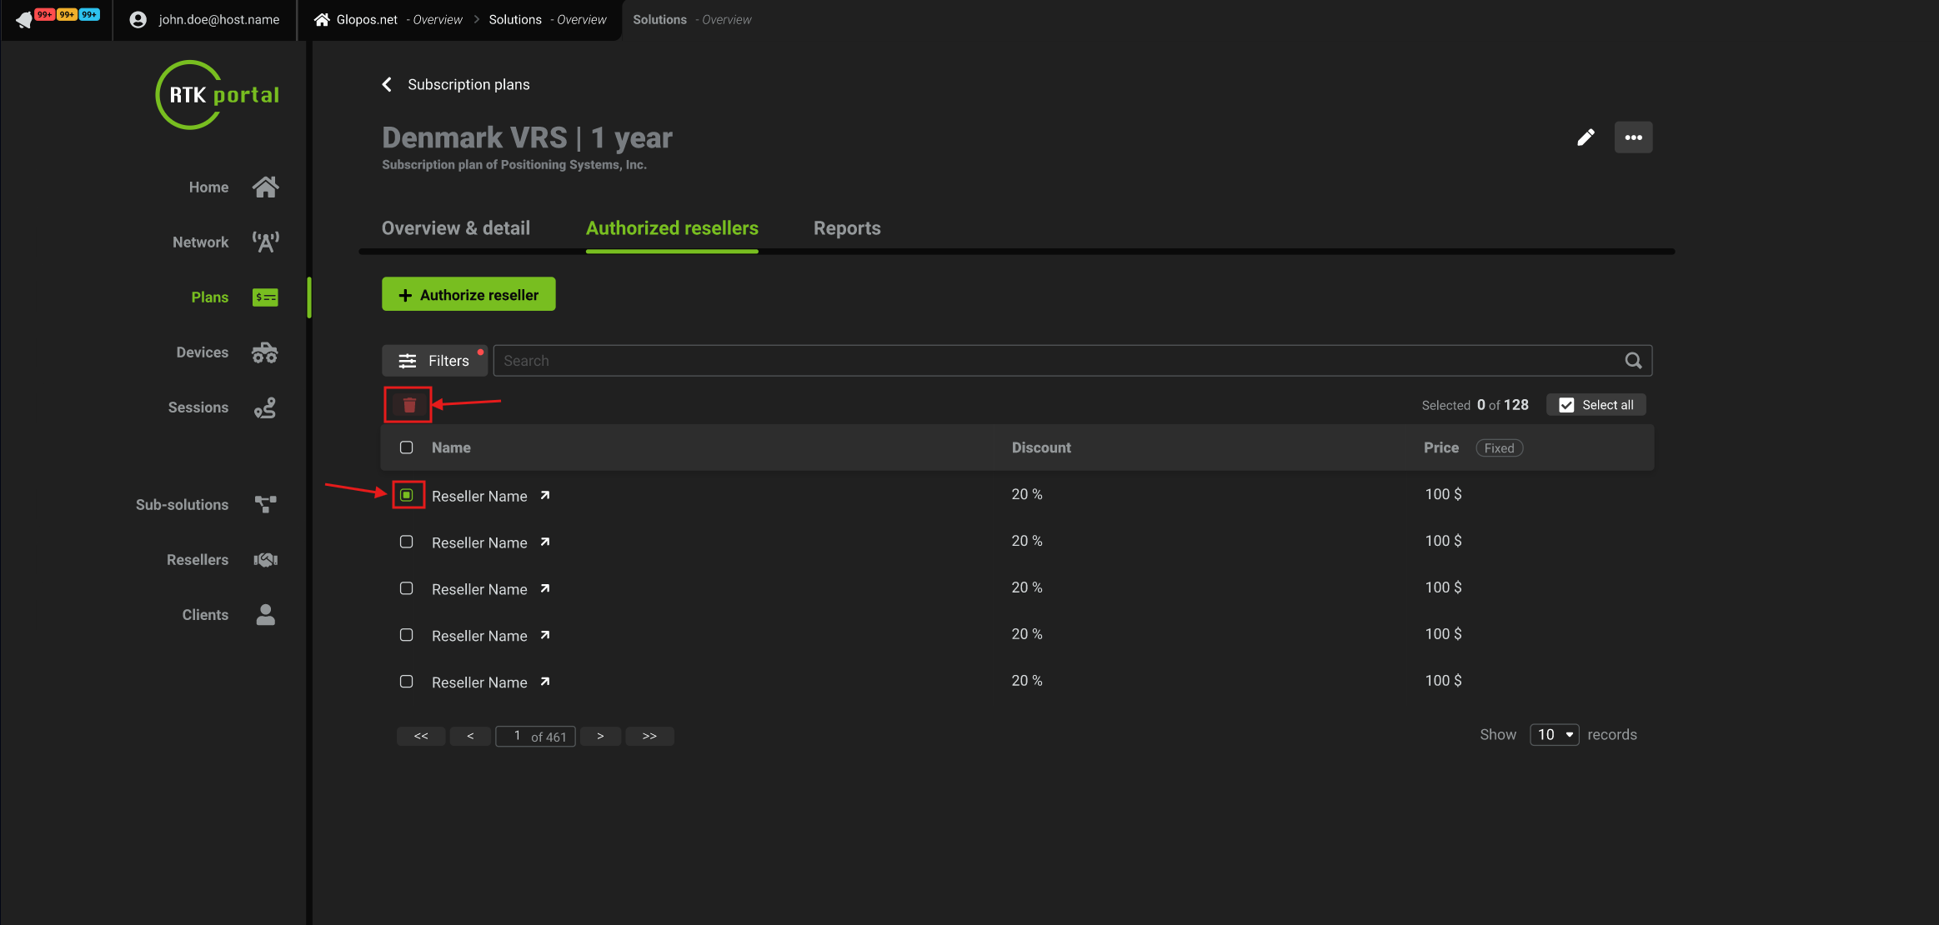This screenshot has height=925, width=1939.
Task: Open Network section in sidebar
Action: (x=201, y=242)
